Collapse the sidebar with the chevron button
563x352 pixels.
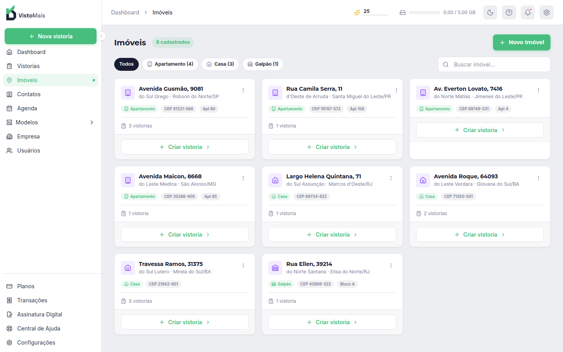[101, 36]
